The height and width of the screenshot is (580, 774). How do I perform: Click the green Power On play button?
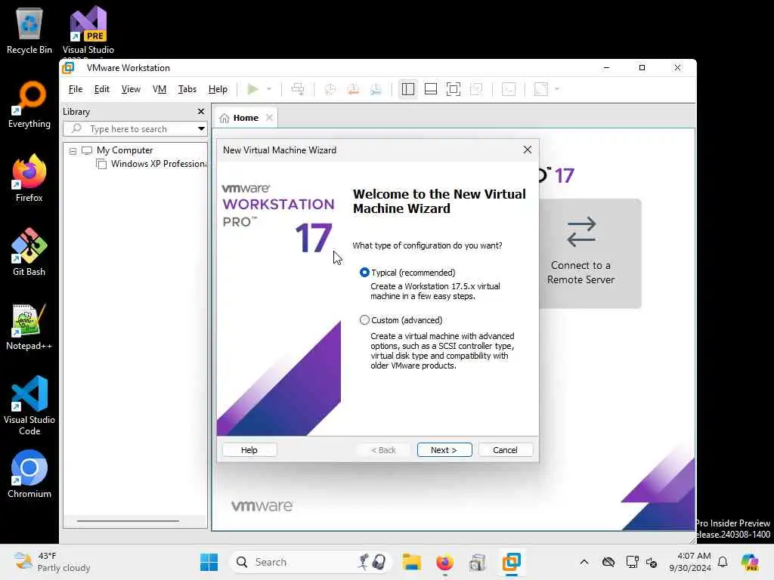[252, 89]
